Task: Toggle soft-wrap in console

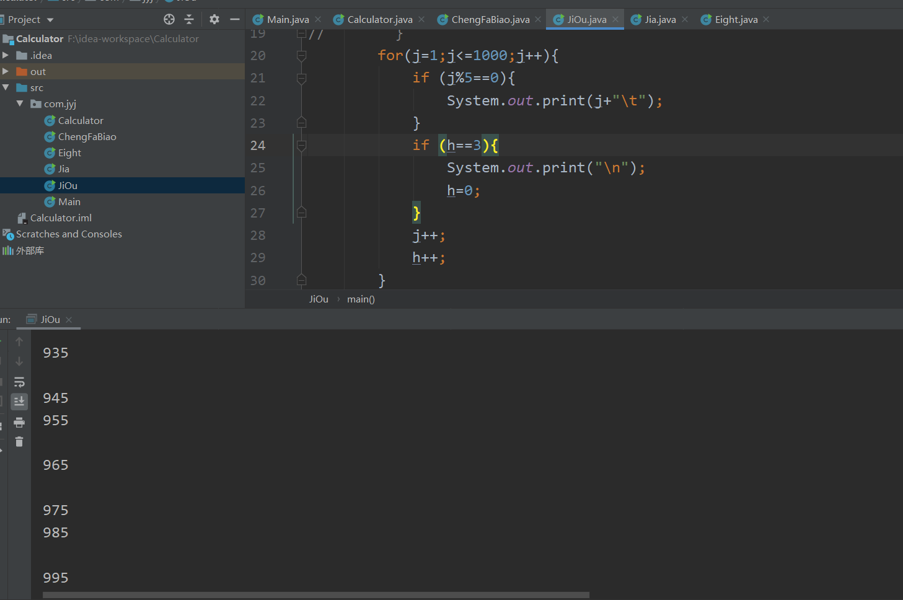Action: [19, 382]
